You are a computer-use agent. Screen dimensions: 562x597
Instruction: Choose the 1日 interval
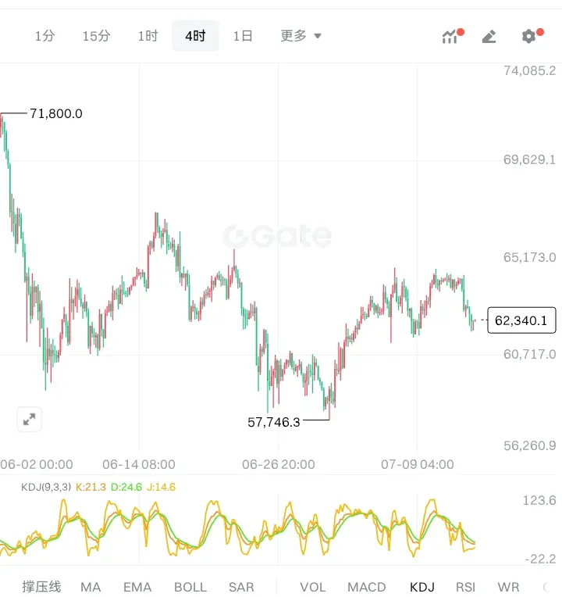pos(243,36)
